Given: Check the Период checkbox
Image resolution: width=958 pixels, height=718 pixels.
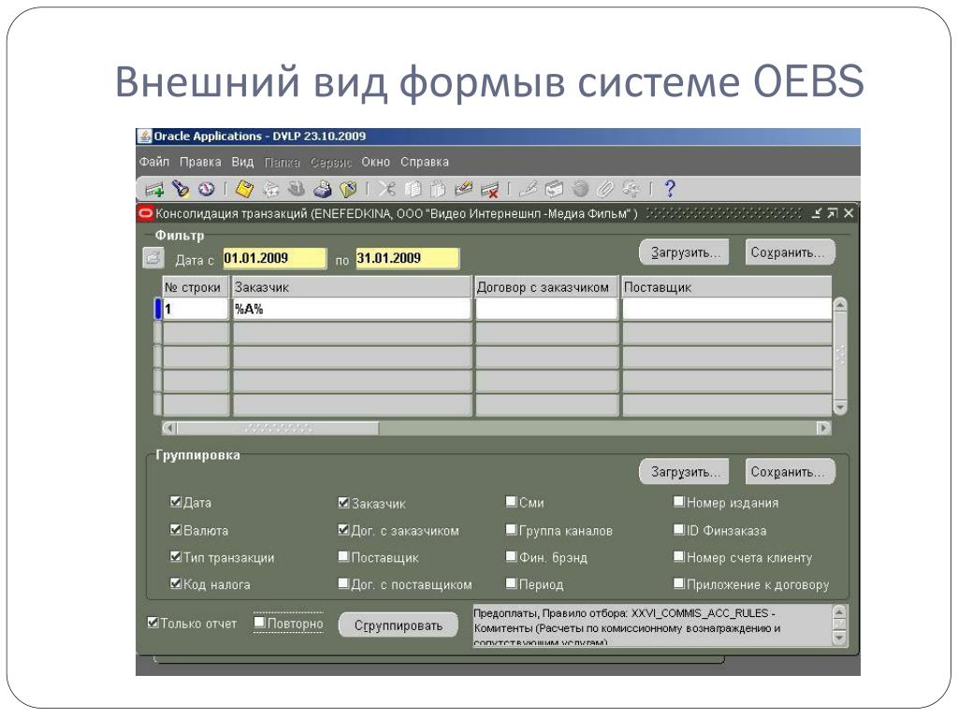Looking at the screenshot, I should point(512,583).
